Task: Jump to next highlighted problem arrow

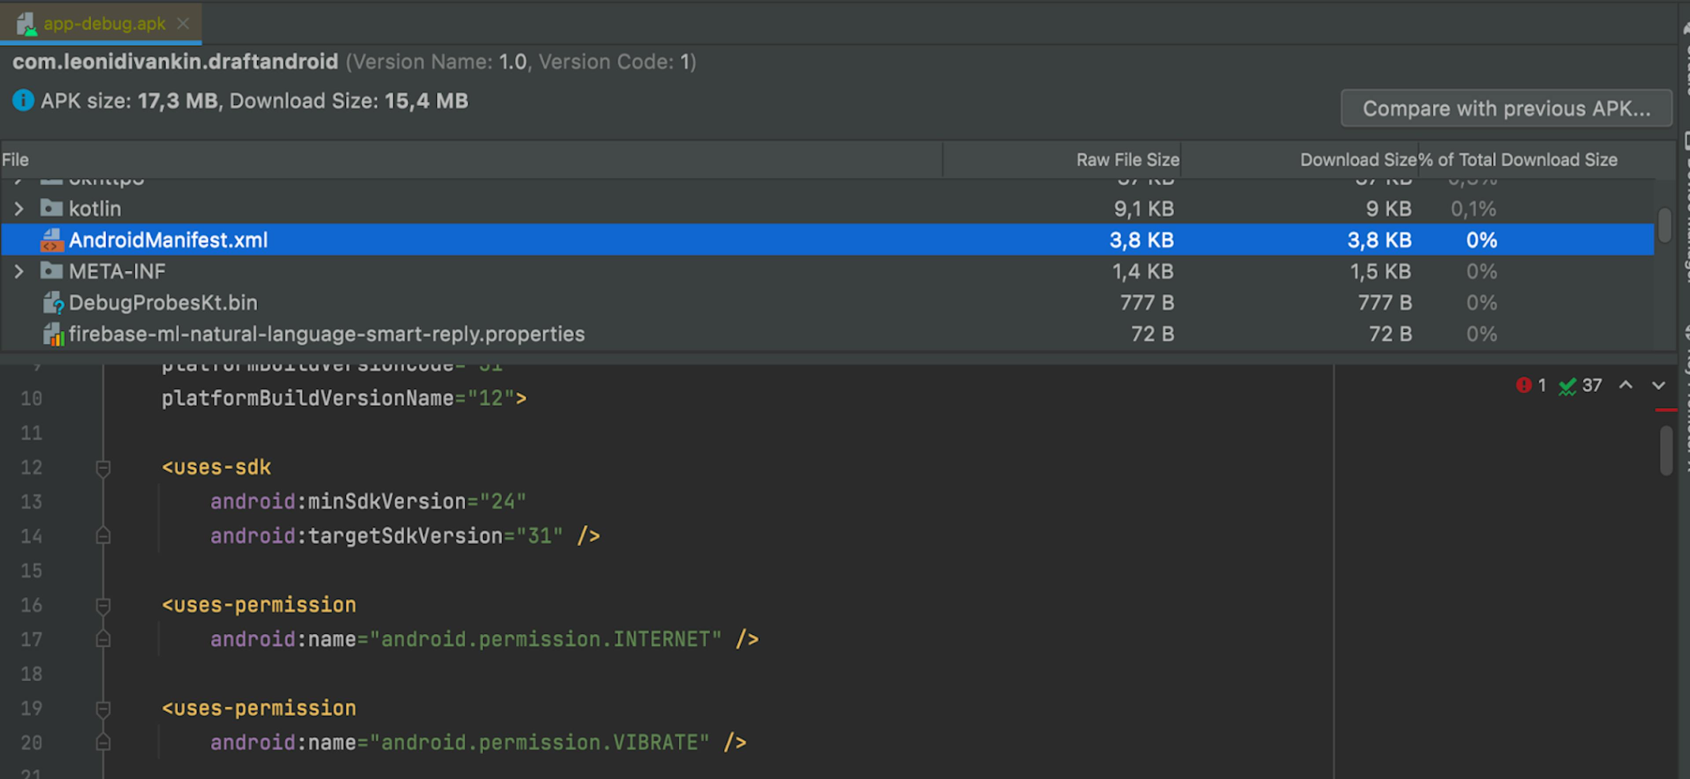Action: [1658, 385]
